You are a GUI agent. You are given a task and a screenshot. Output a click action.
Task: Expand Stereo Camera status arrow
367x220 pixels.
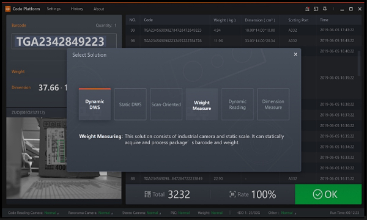click(x=160, y=213)
